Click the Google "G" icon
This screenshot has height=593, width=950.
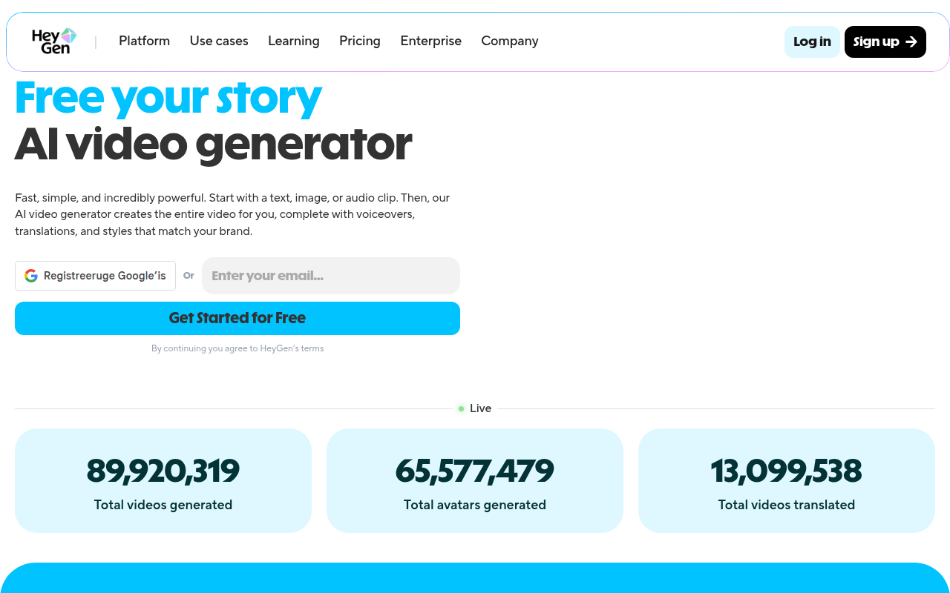coord(31,275)
